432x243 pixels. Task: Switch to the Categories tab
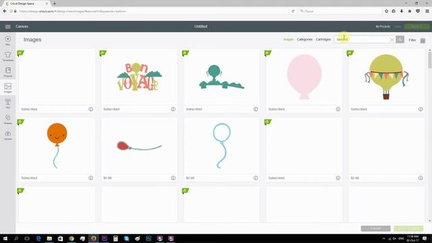(304, 39)
